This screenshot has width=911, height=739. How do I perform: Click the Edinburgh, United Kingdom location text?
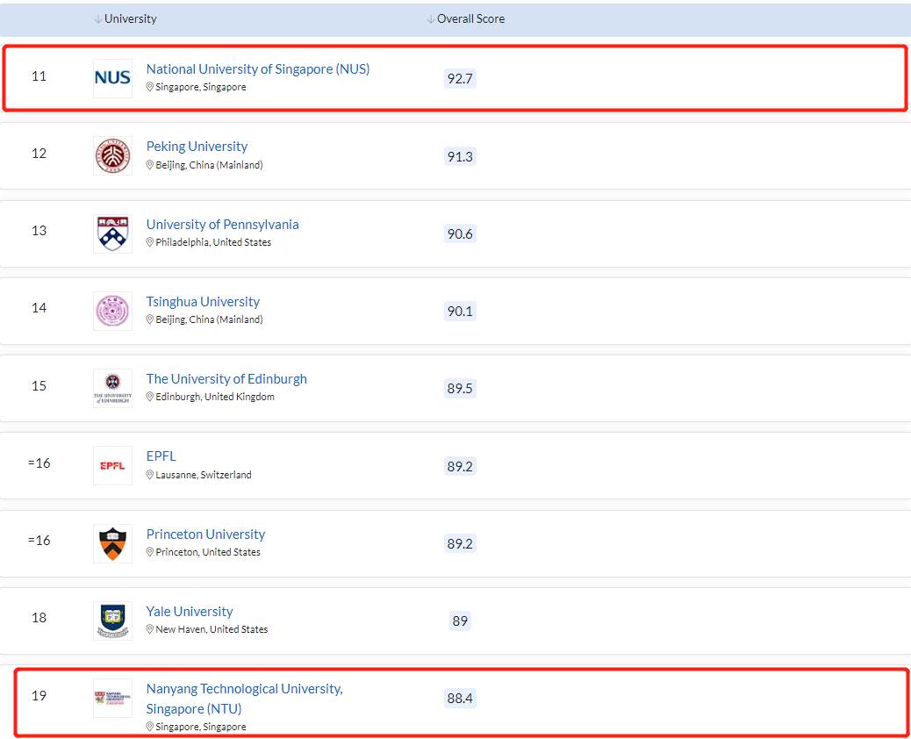(215, 397)
